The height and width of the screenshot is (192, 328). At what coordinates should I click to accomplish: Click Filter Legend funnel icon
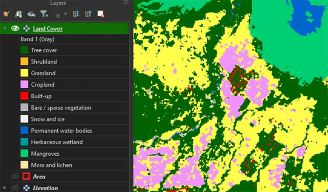pyautogui.click(x=43, y=14)
